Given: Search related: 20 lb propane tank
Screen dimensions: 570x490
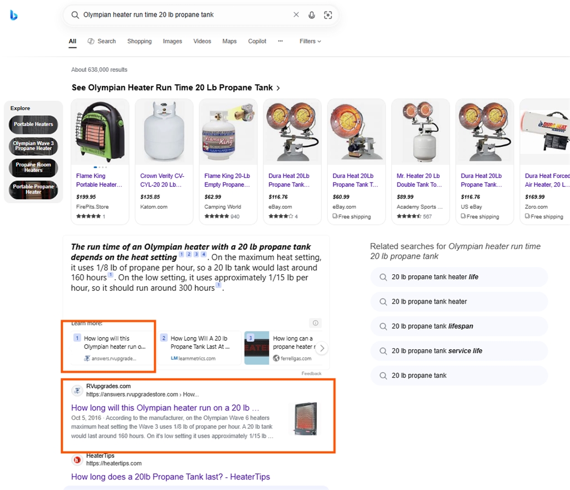Looking at the screenshot, I should point(459,376).
